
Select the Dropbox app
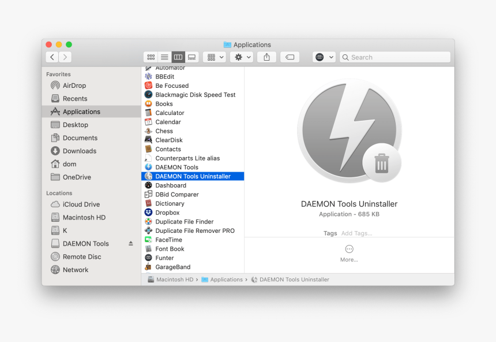[x=193, y=213]
